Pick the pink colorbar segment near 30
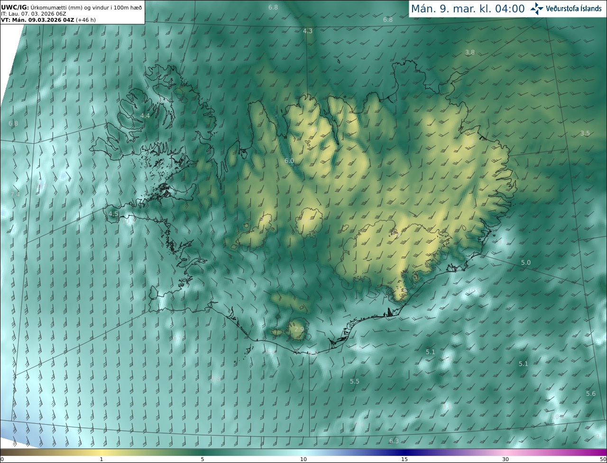This screenshot has height=463, width=607. 506,453
